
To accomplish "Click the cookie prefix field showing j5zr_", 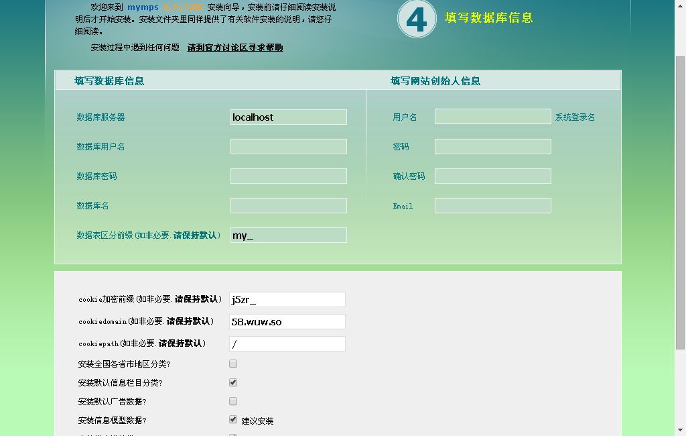I will 287,299.
